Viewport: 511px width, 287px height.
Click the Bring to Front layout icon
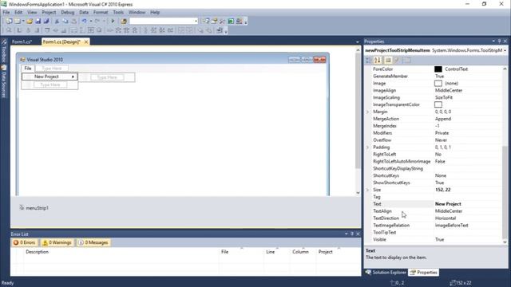coord(200,30)
